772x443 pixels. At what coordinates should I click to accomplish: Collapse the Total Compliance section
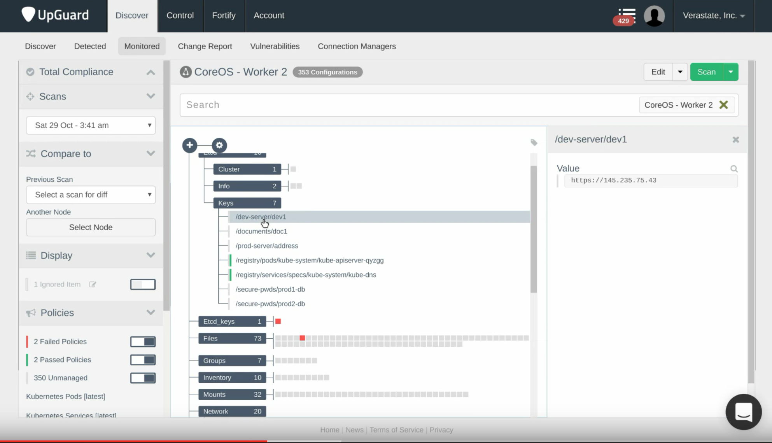pos(151,72)
